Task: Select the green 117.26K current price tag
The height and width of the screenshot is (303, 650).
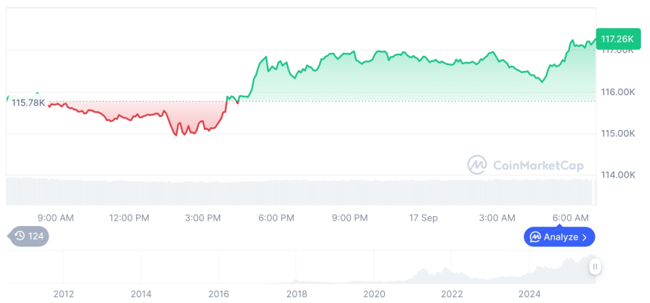Action: click(x=617, y=39)
